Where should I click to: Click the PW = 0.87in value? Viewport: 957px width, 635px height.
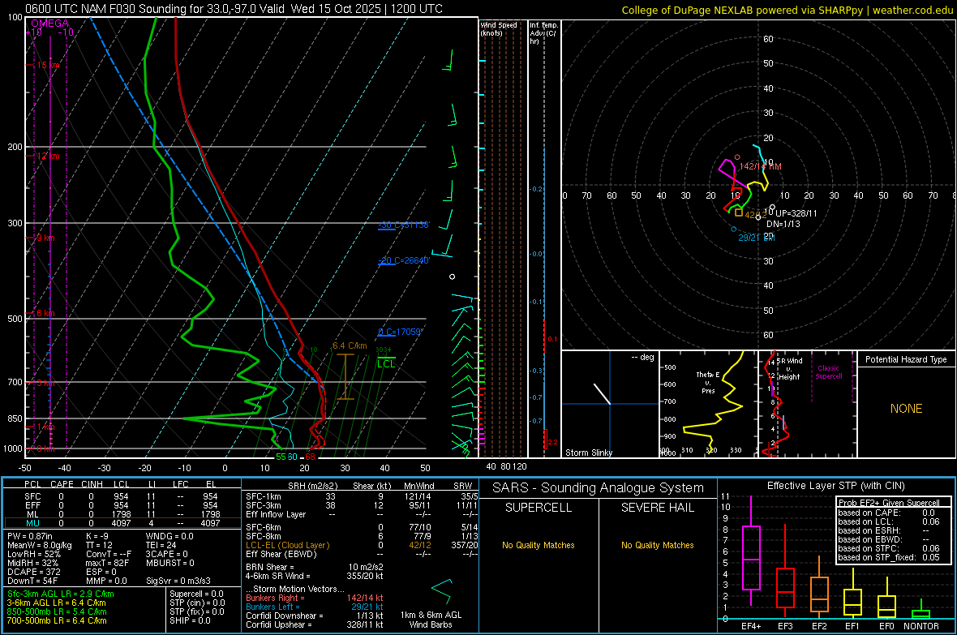pos(30,536)
